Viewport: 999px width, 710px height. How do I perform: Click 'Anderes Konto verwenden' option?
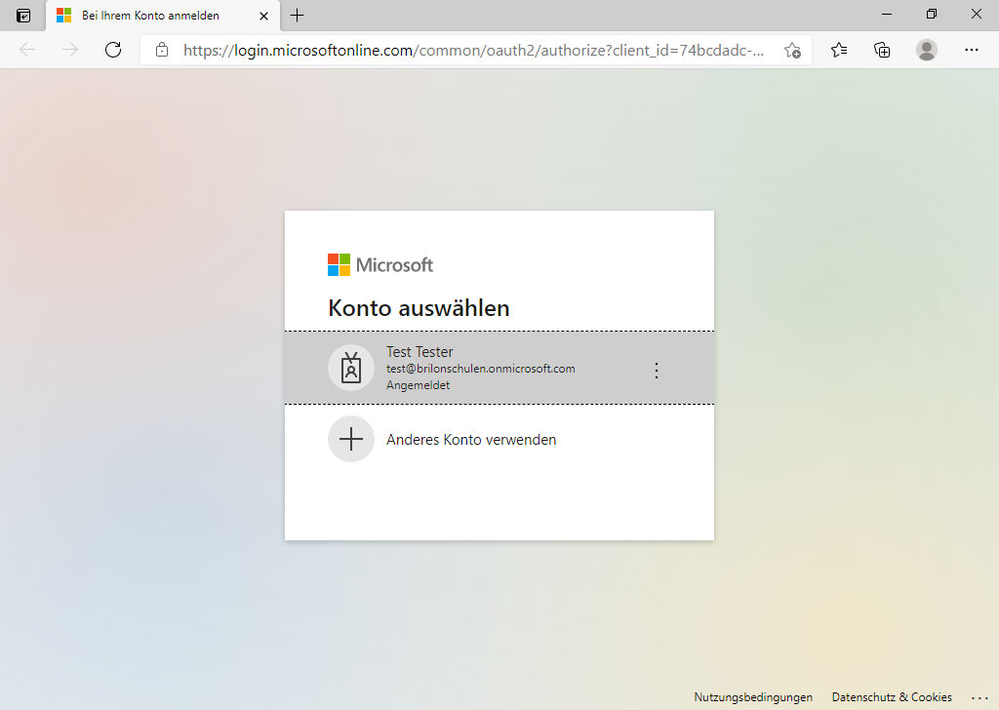coord(471,440)
